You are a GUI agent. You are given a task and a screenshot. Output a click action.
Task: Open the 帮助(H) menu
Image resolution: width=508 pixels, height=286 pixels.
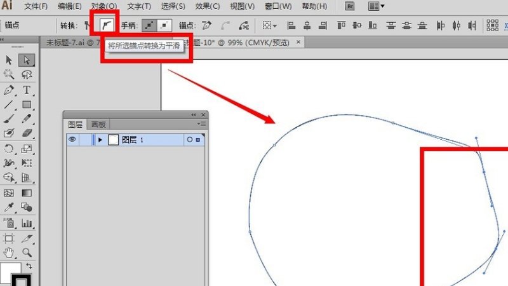tap(314, 6)
